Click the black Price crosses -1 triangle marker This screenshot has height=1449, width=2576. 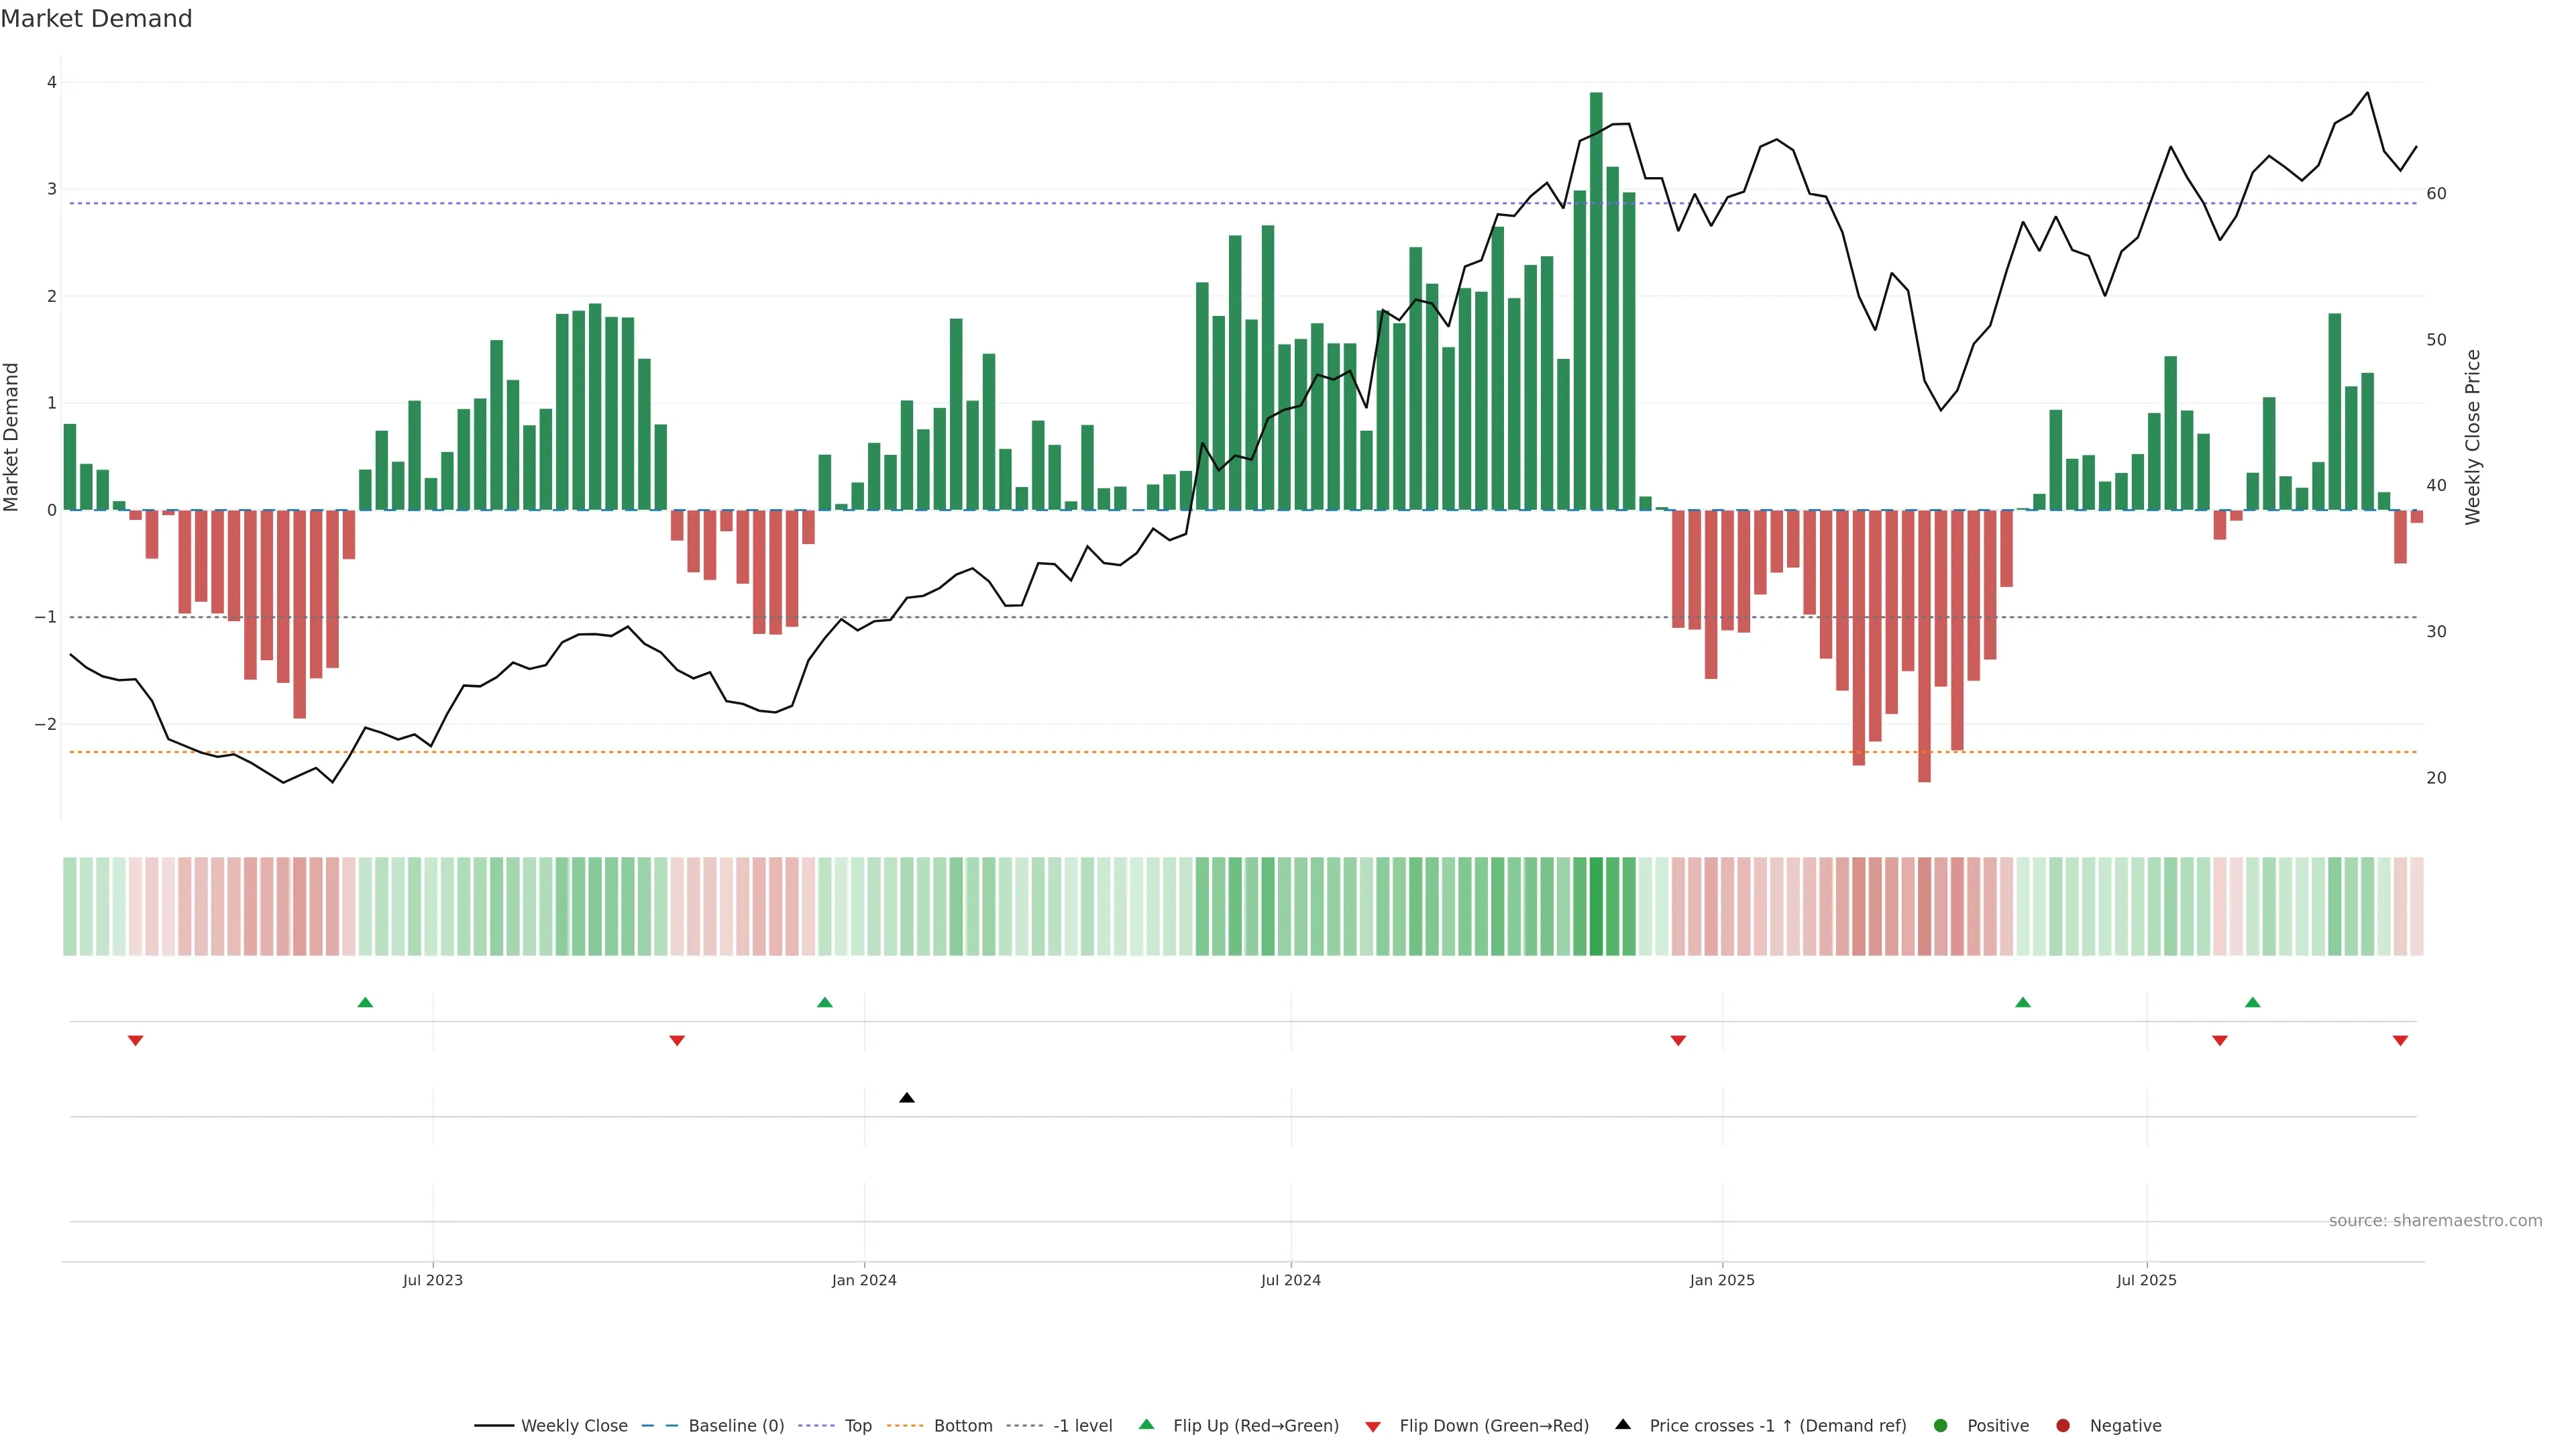(906, 1098)
